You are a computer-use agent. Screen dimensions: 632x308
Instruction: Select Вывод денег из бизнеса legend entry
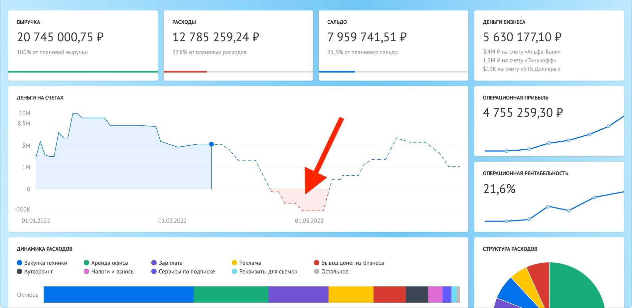349,263
